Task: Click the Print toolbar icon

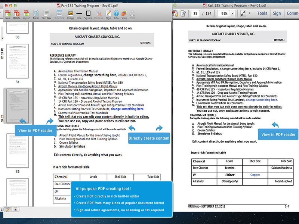Action: click(x=132, y=15)
